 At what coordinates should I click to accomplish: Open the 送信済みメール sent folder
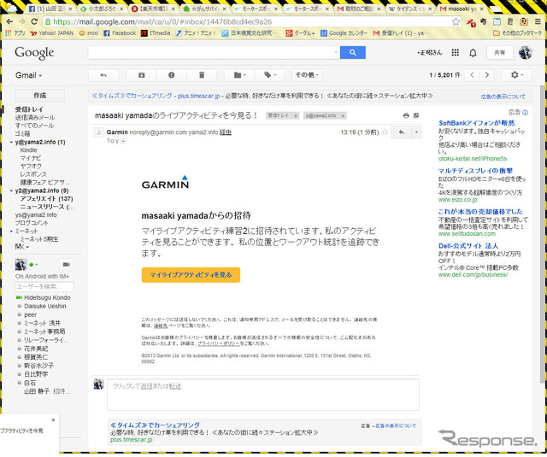[x=34, y=118]
